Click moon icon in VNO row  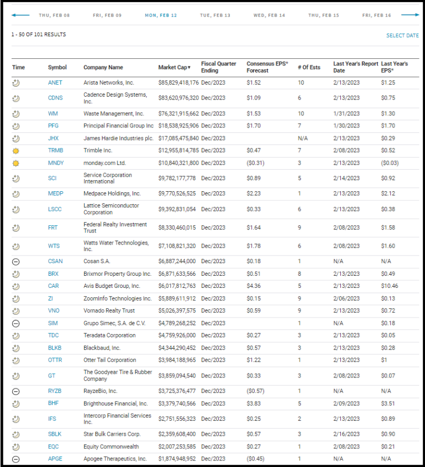pyautogui.click(x=16, y=311)
